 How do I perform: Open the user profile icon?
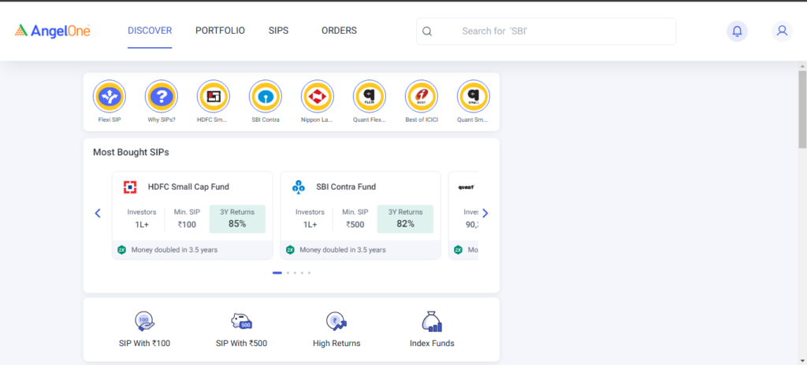(x=782, y=31)
